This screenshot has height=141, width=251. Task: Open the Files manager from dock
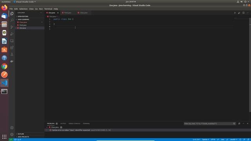[4, 24]
